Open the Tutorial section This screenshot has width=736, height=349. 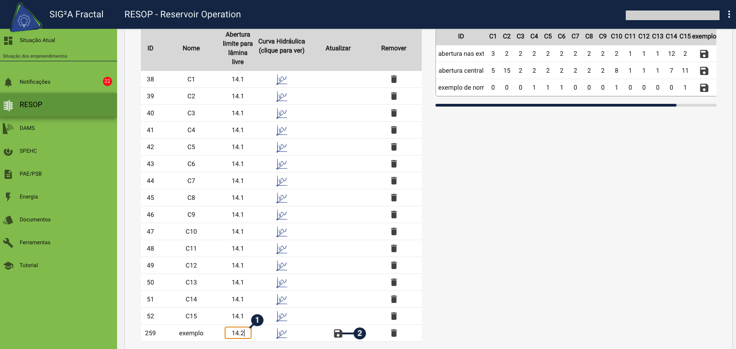[x=29, y=265]
